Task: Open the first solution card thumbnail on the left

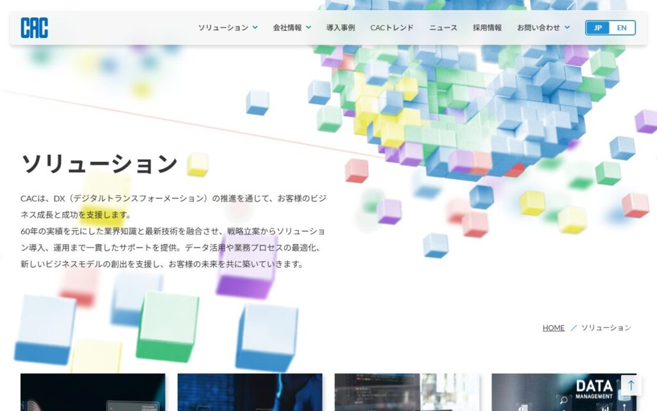Action: (x=92, y=392)
